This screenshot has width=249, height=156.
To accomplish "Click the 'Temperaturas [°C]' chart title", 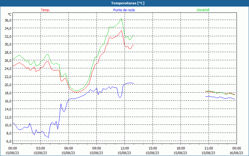I will click(x=128, y=3).
